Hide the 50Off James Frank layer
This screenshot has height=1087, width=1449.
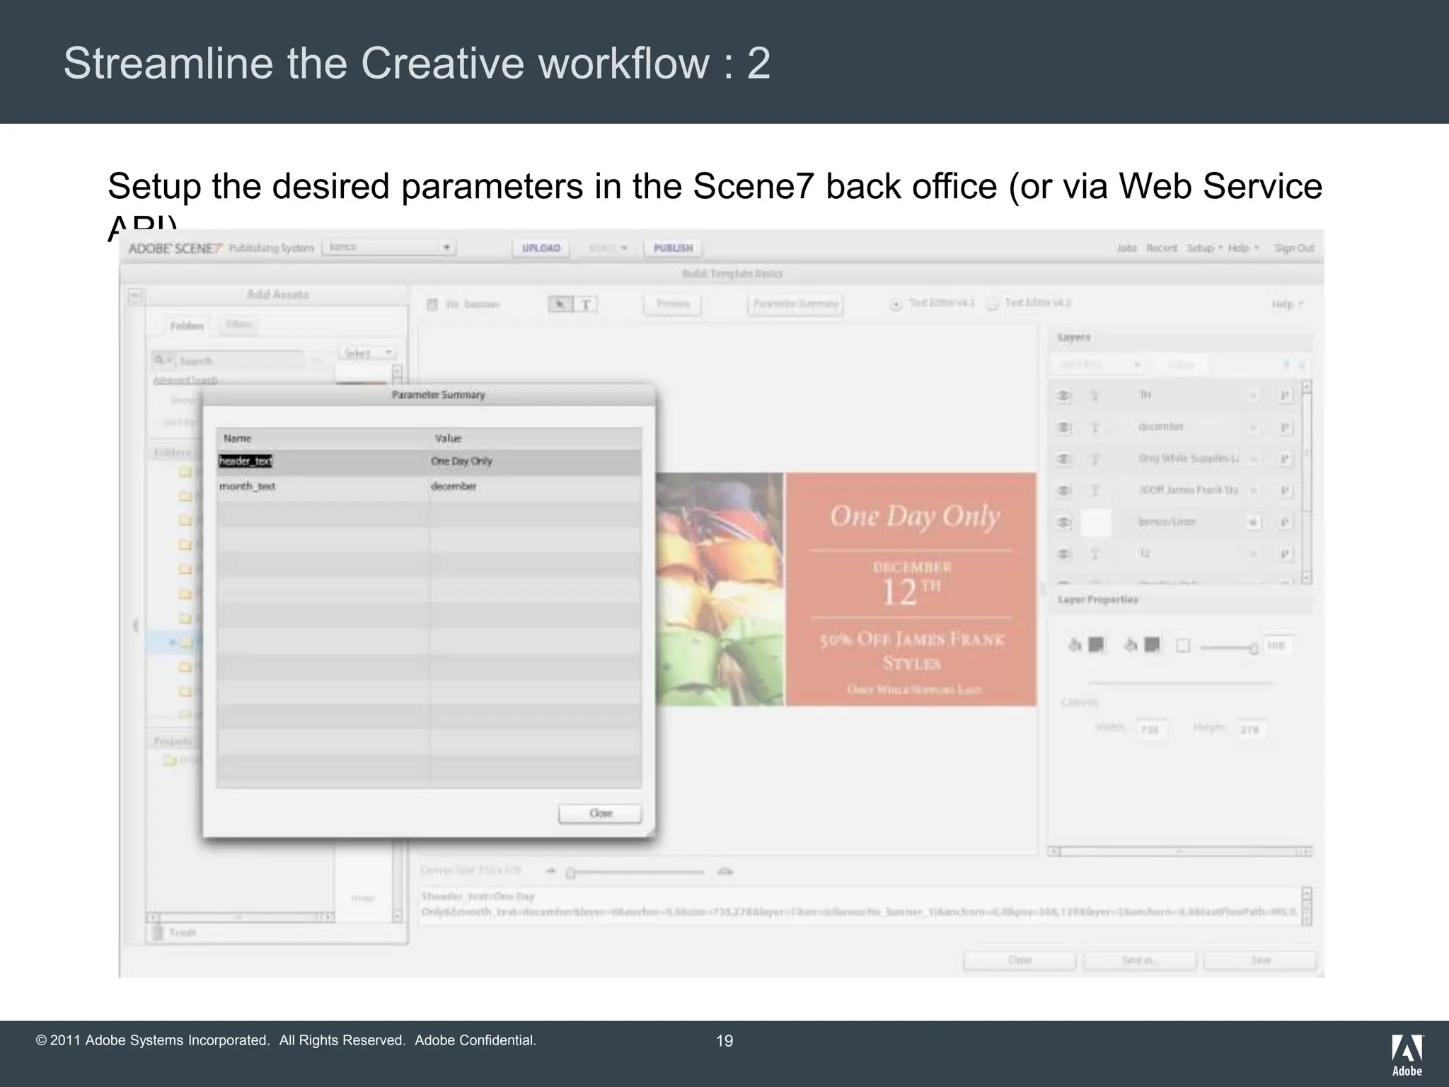(1063, 490)
